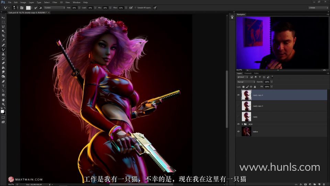Select the Polygonal Lasso tool
The height and width of the screenshot is (186, 330).
(3, 27)
